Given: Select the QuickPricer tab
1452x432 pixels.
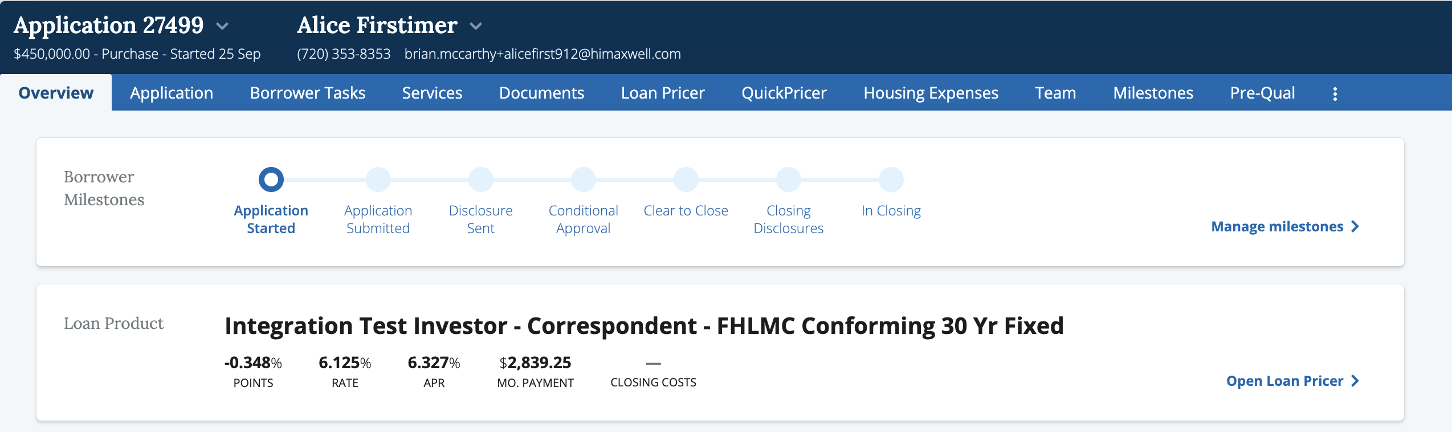Looking at the screenshot, I should pyautogui.click(x=784, y=93).
